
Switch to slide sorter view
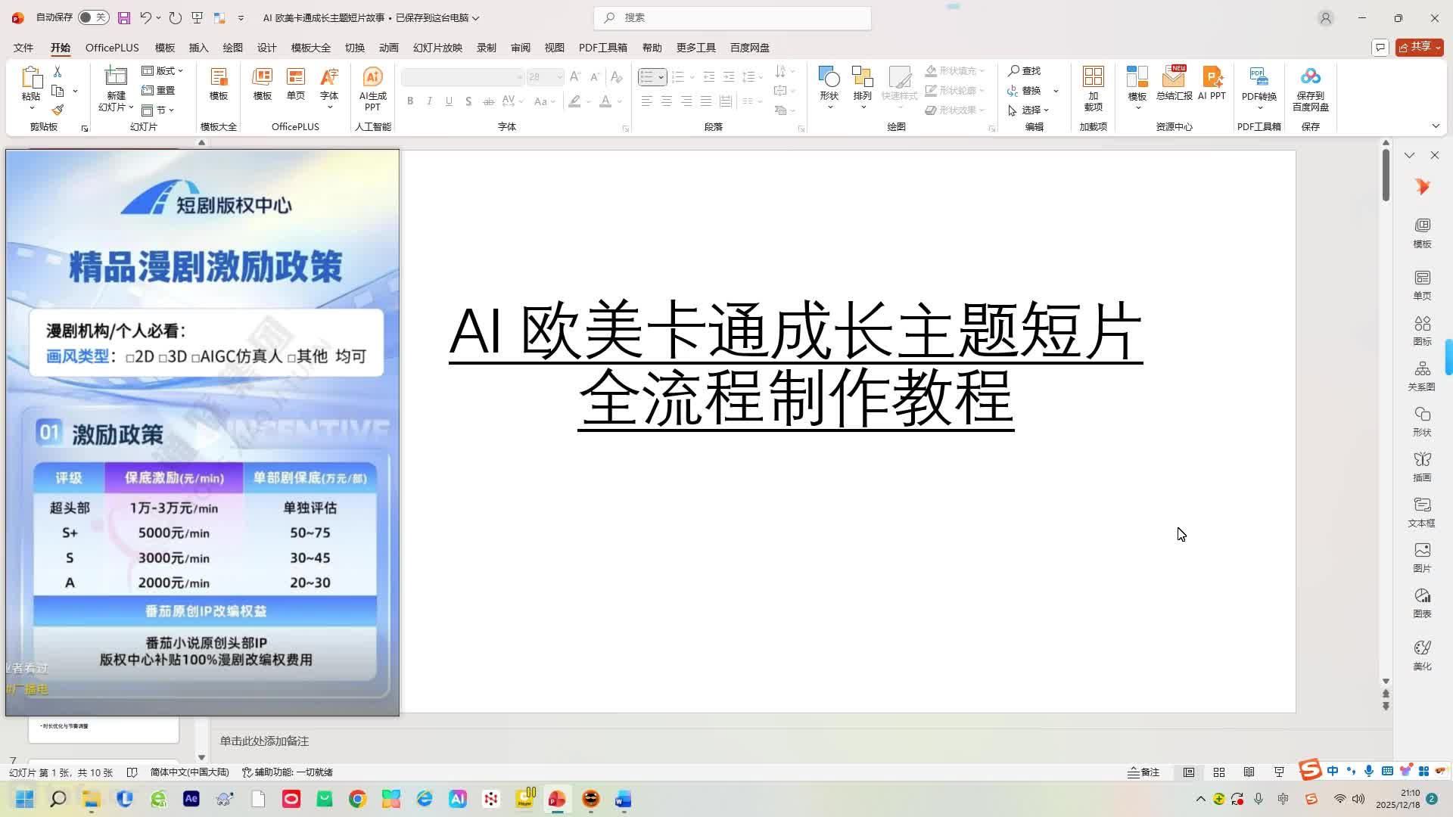point(1219,772)
